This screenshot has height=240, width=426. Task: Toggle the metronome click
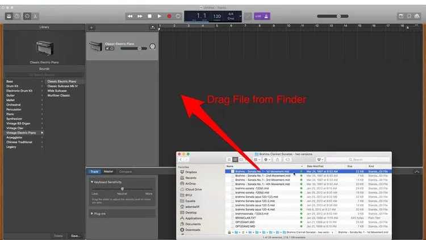pyautogui.click(x=266, y=16)
